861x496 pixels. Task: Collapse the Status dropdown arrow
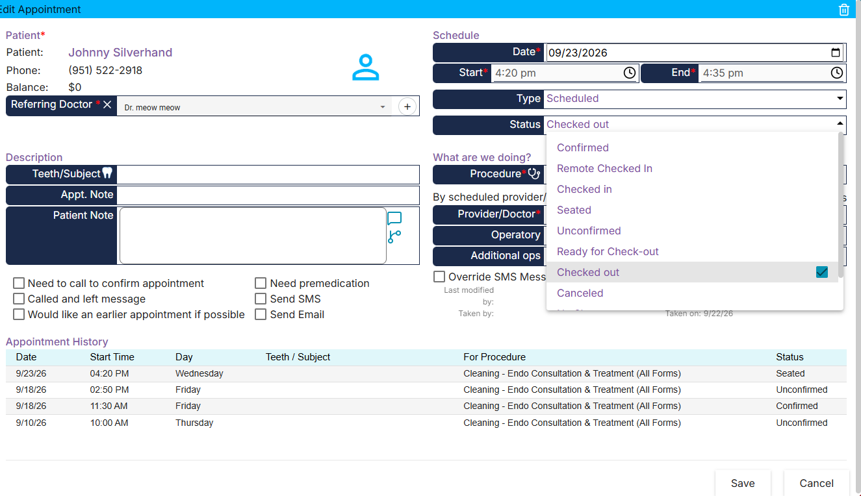pyautogui.click(x=840, y=124)
